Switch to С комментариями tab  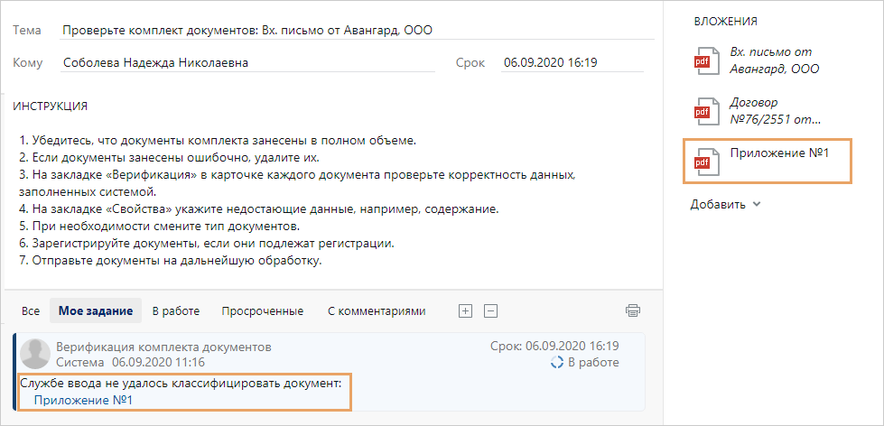click(x=376, y=311)
